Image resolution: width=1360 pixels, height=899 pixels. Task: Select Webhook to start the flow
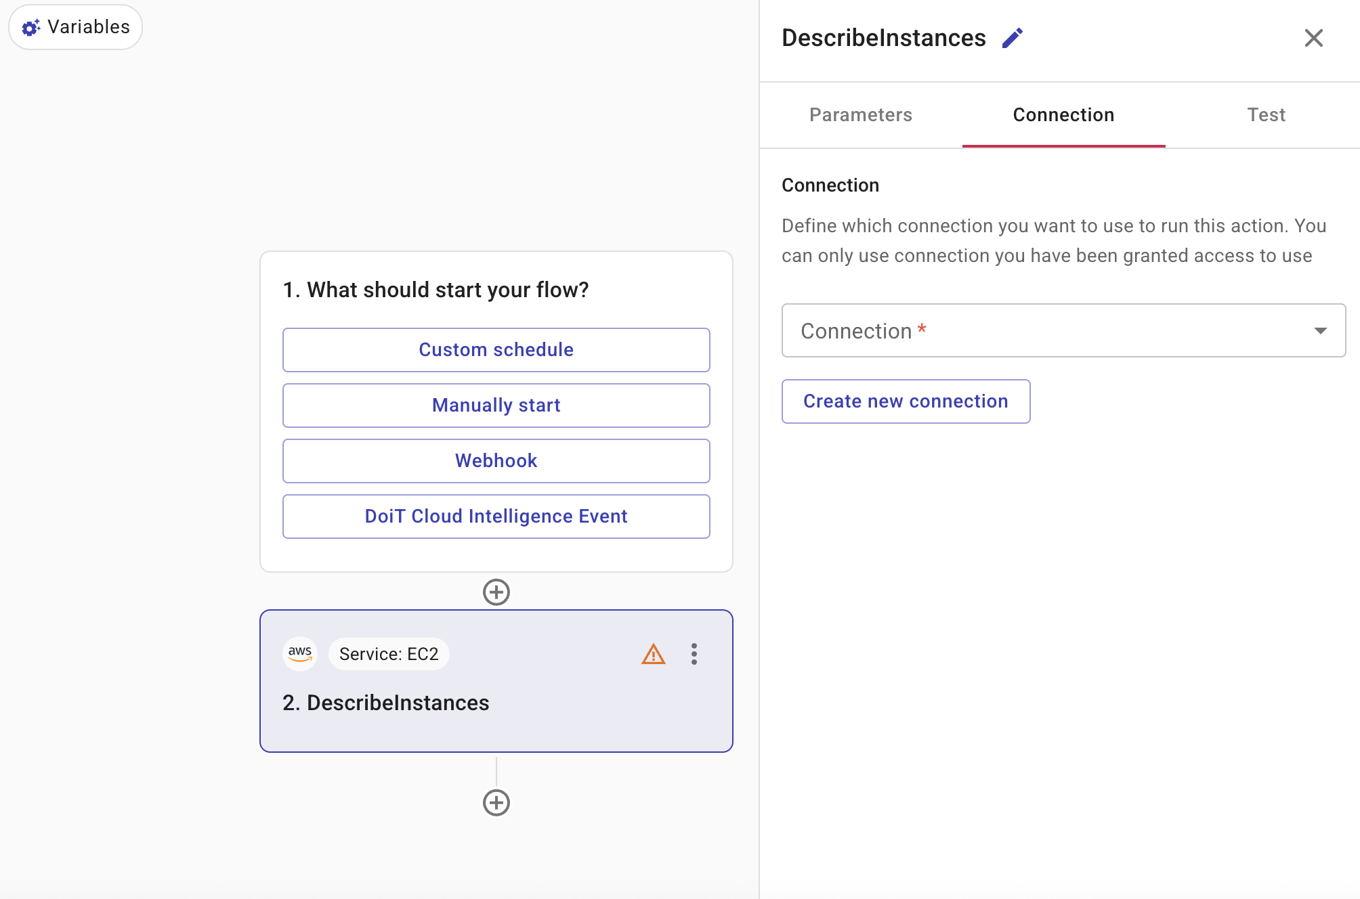496,460
